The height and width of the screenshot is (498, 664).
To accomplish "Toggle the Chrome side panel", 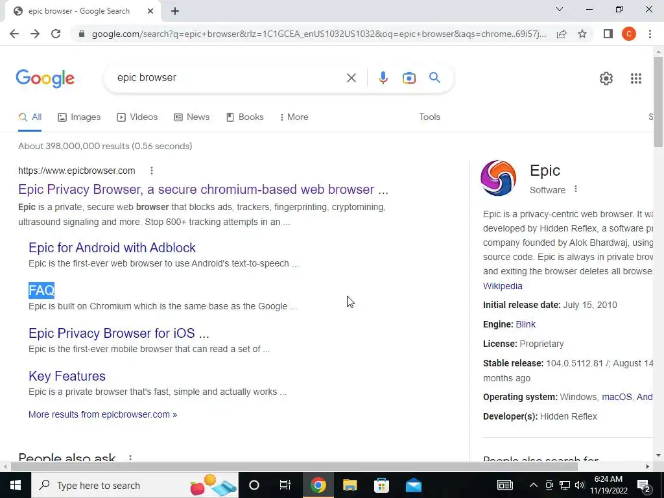I will (x=608, y=34).
